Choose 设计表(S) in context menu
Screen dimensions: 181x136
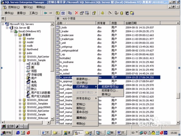pos(85,83)
